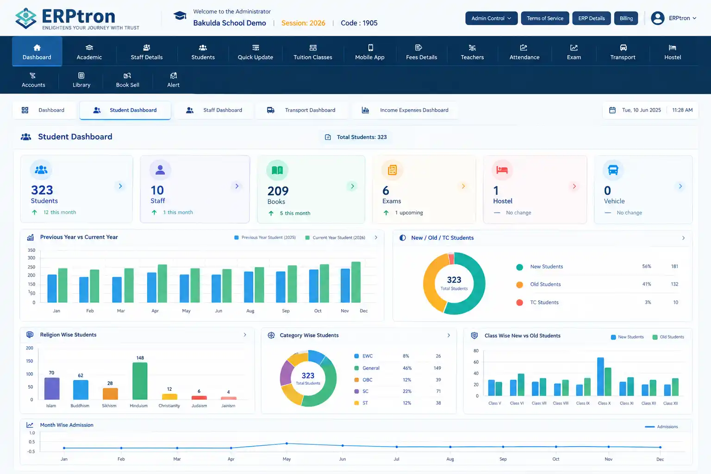Click the ERP Details button
Image resolution: width=711 pixels, height=474 pixels.
[x=592, y=18]
